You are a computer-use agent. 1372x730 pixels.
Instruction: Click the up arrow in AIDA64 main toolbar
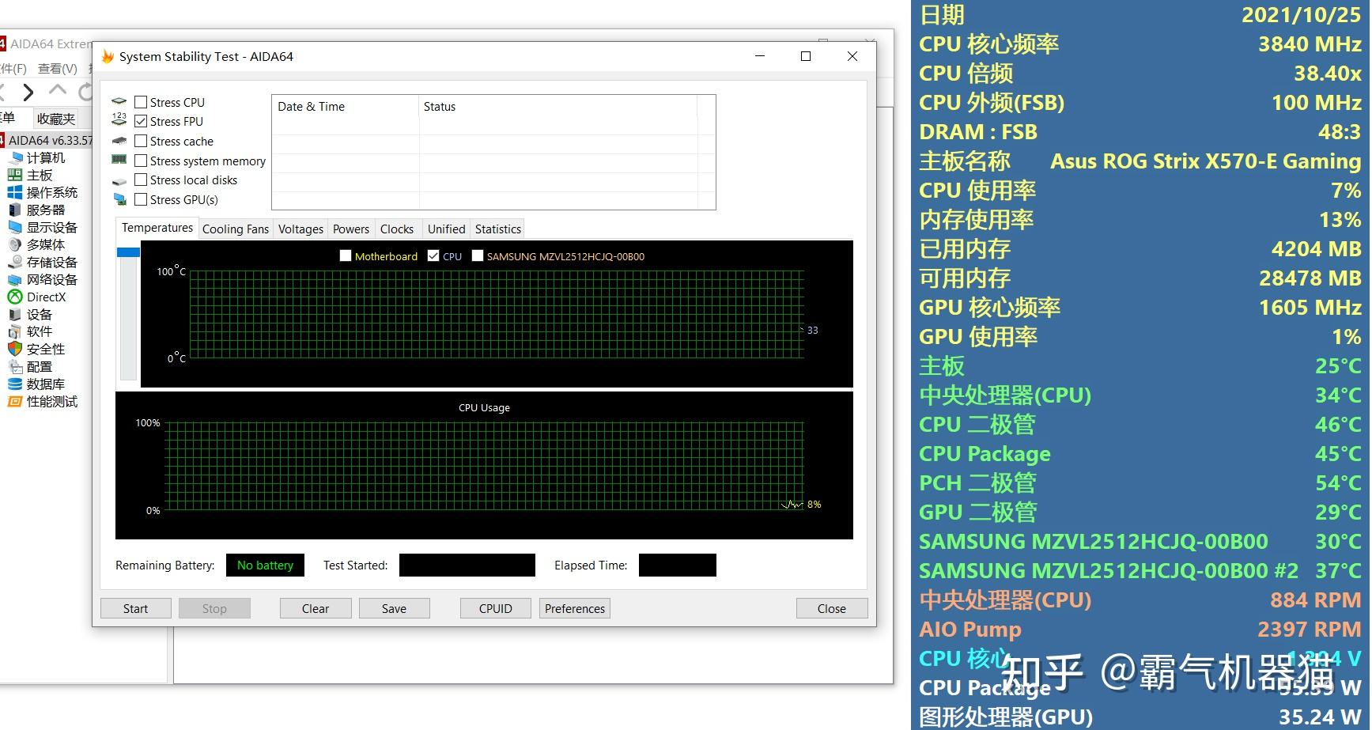click(58, 90)
